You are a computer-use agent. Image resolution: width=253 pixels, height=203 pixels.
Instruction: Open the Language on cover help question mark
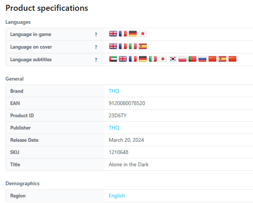tap(96, 47)
